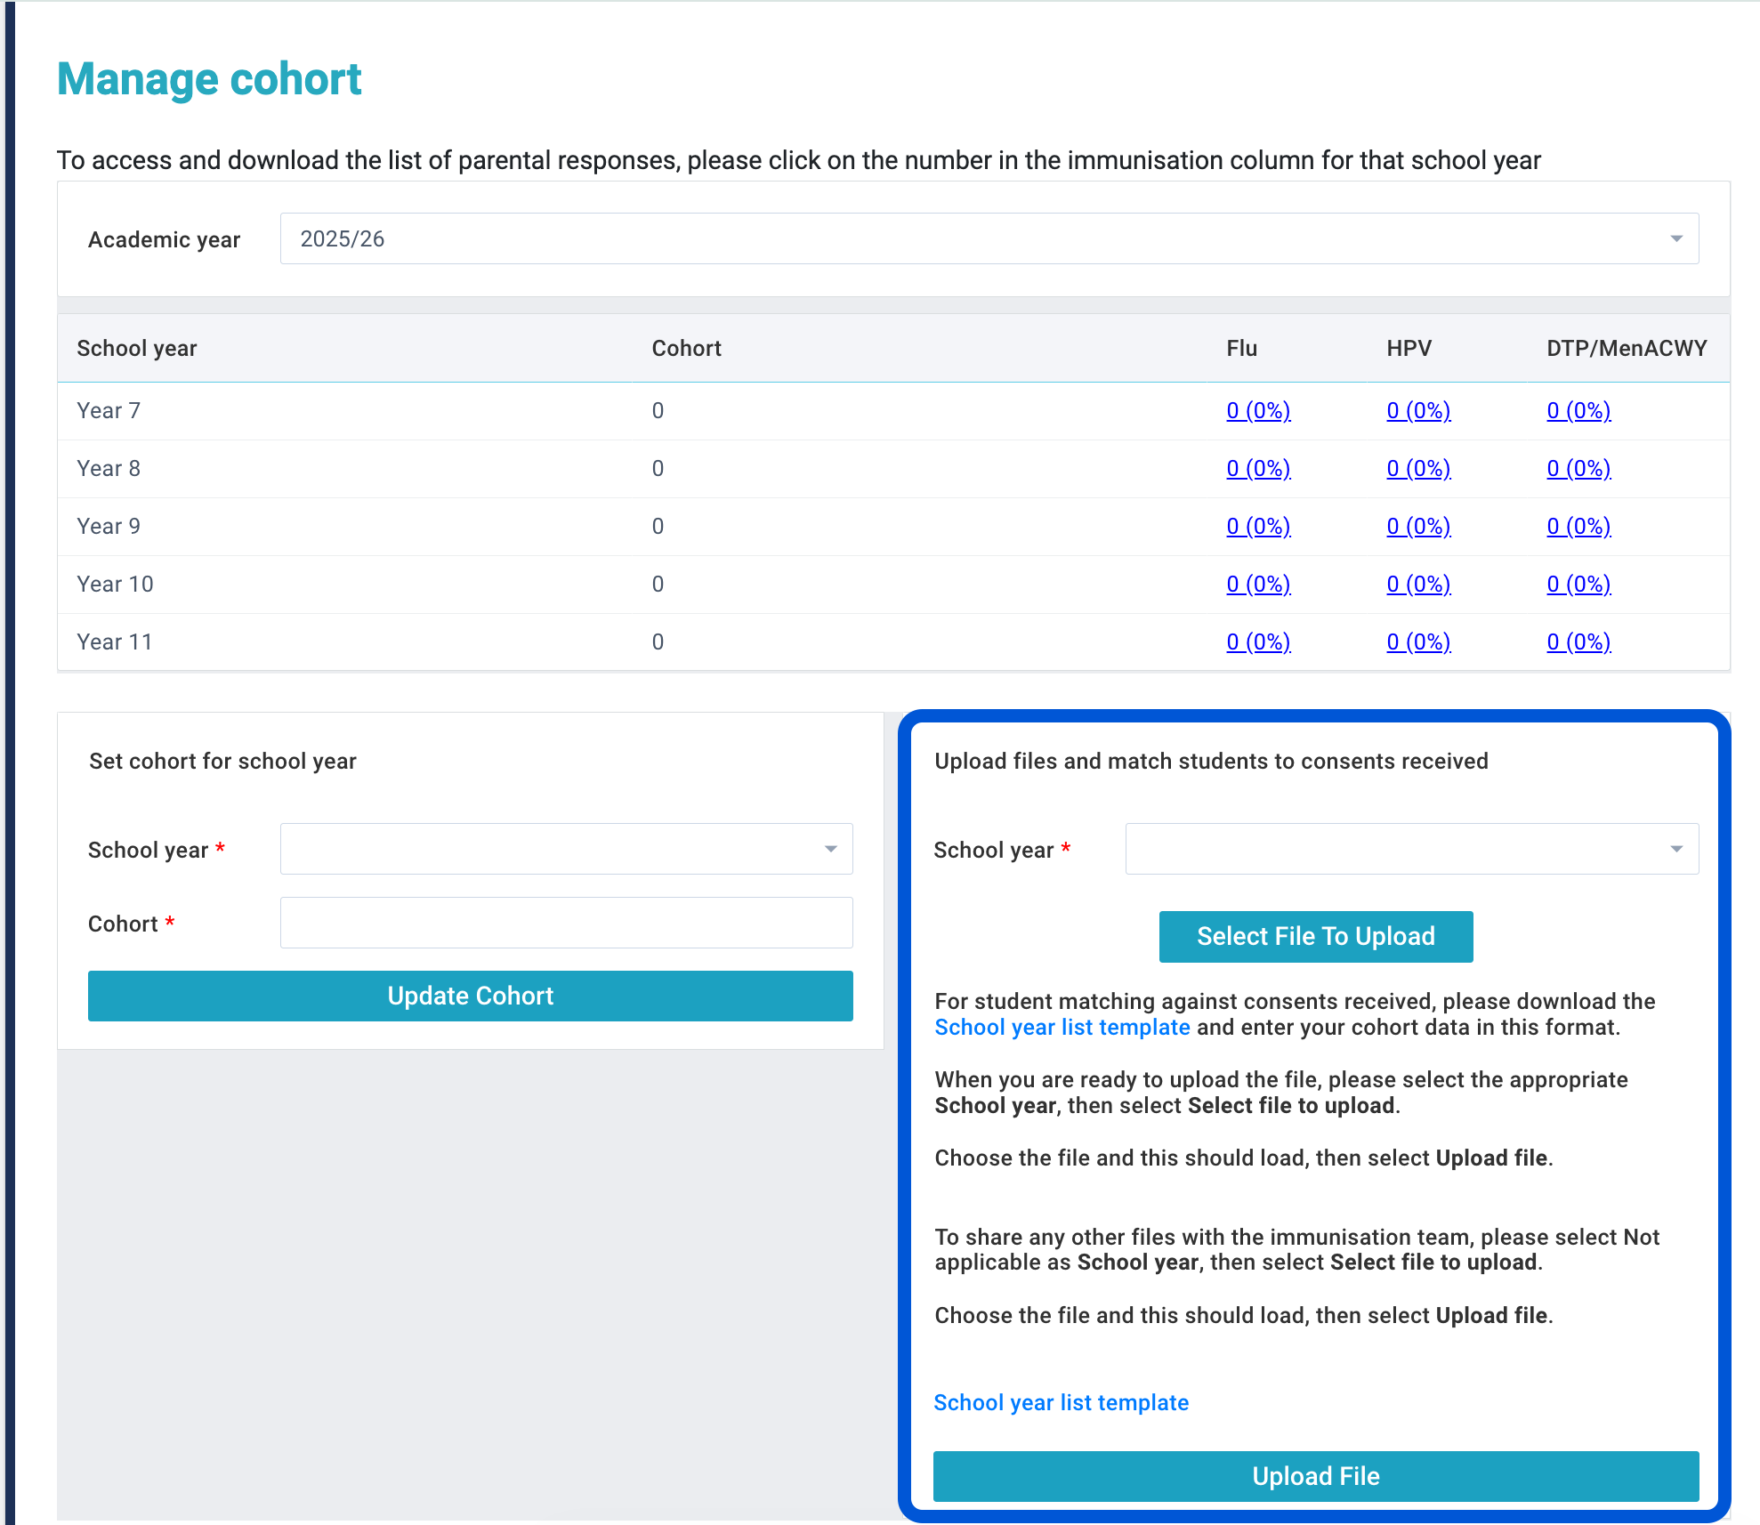Expand School year dropdown in Upload files panel
Image resolution: width=1760 pixels, height=1525 pixels.
coord(1411,849)
